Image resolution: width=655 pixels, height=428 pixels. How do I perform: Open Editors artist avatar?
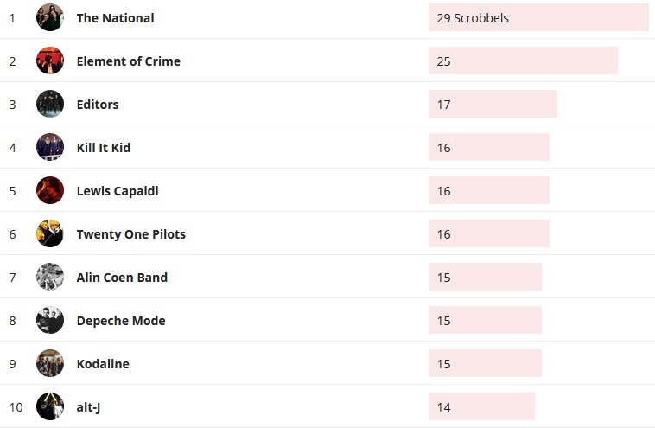(50, 104)
